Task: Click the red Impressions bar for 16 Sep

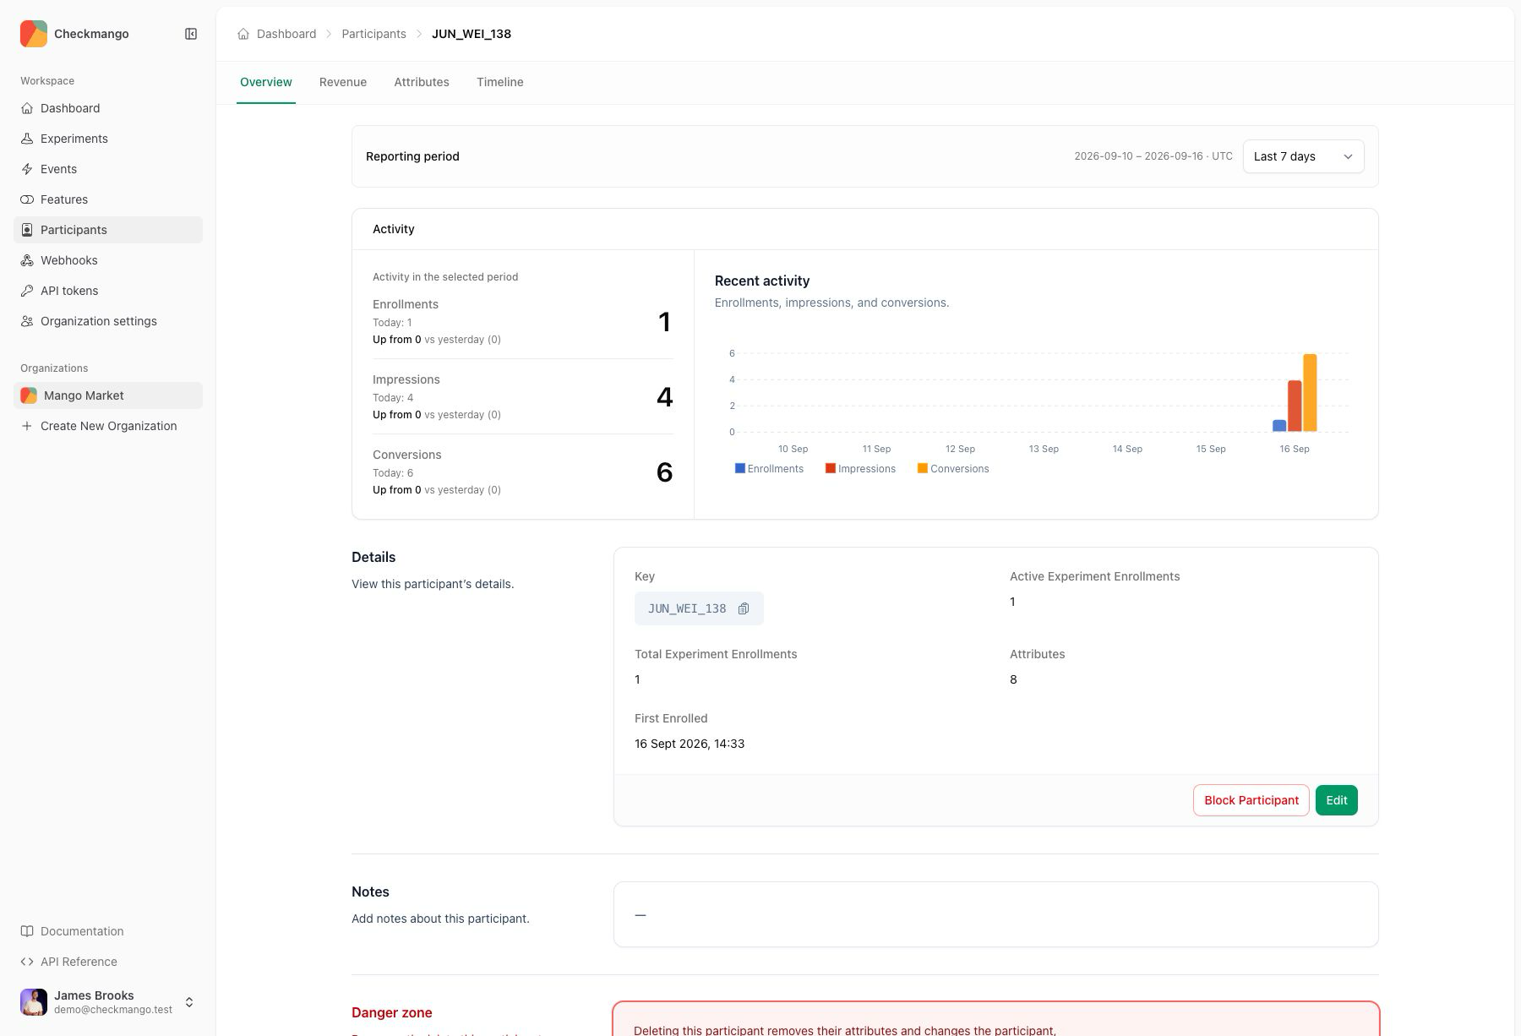Action: [1295, 406]
